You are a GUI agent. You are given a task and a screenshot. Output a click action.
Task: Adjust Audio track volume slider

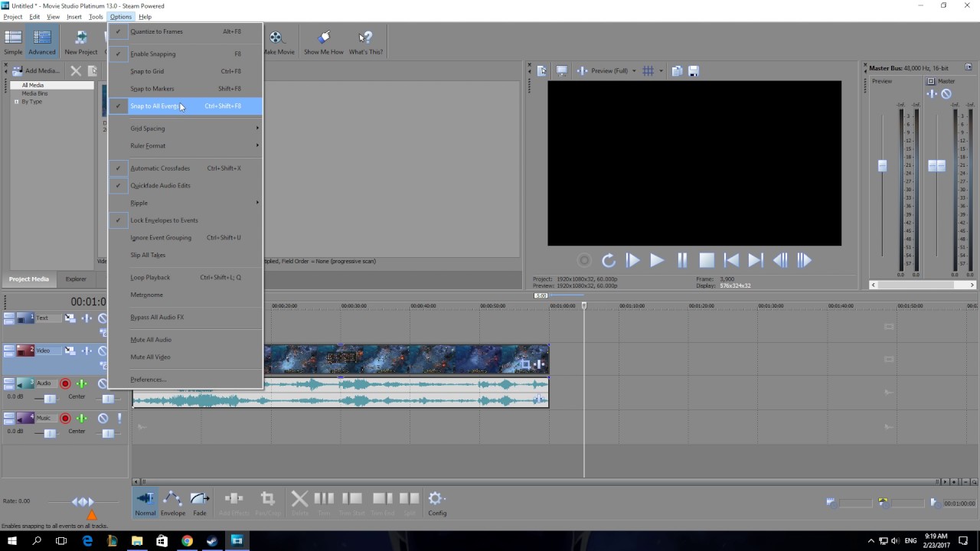(x=50, y=399)
